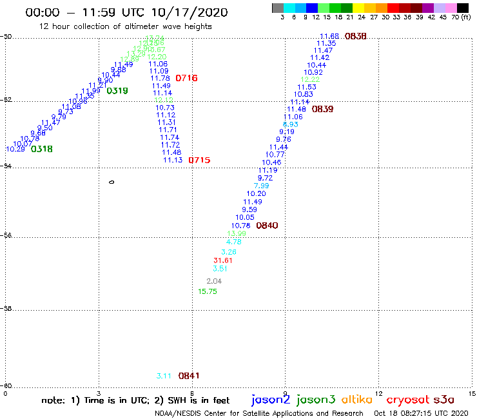Click the light blue value 7.99
Viewport: 477px width, 419px height.
261,186
